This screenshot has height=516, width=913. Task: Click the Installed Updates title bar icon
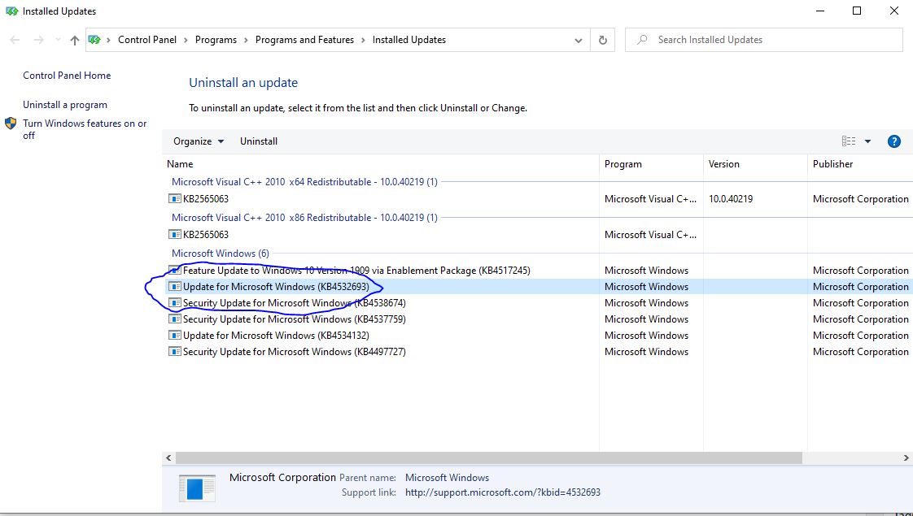(x=11, y=11)
